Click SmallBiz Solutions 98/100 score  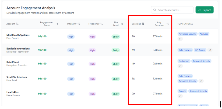42,79
